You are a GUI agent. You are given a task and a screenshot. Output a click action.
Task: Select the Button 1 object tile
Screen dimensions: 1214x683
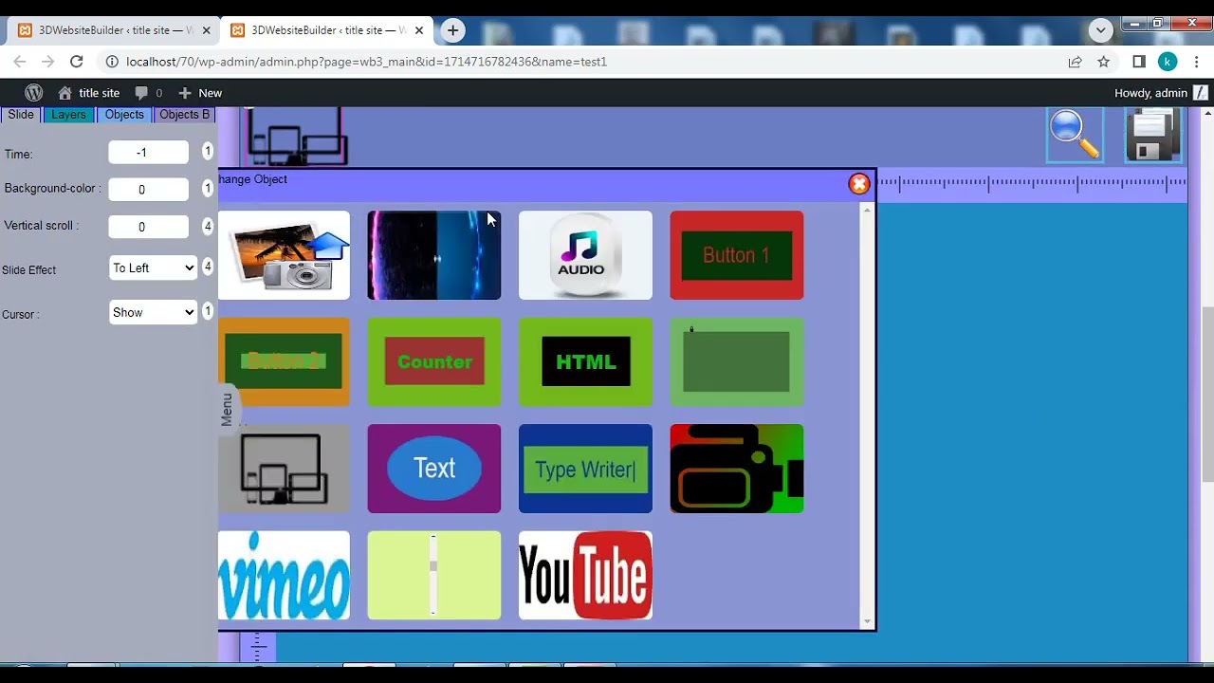pyautogui.click(x=737, y=255)
